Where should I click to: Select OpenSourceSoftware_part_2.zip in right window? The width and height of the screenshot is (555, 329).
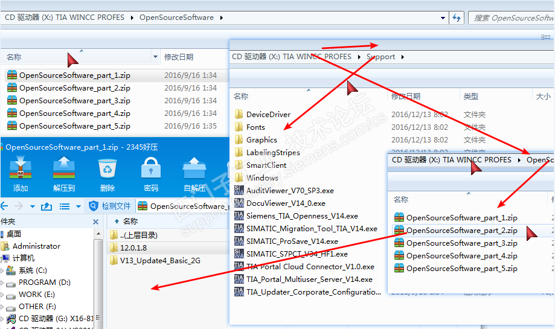(456, 231)
